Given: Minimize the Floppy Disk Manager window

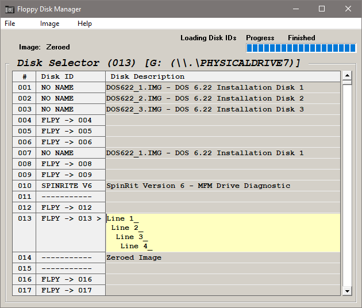Looking at the screenshot, I should coord(296,9).
